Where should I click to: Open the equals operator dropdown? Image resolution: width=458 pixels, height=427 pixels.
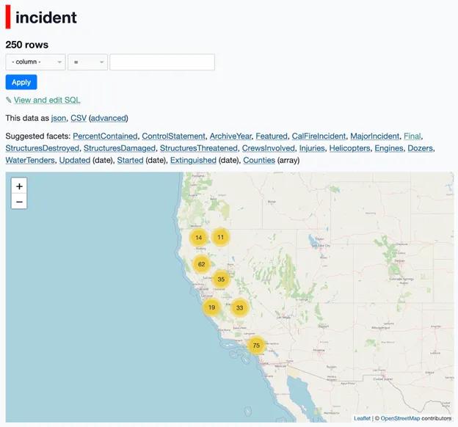tap(87, 62)
